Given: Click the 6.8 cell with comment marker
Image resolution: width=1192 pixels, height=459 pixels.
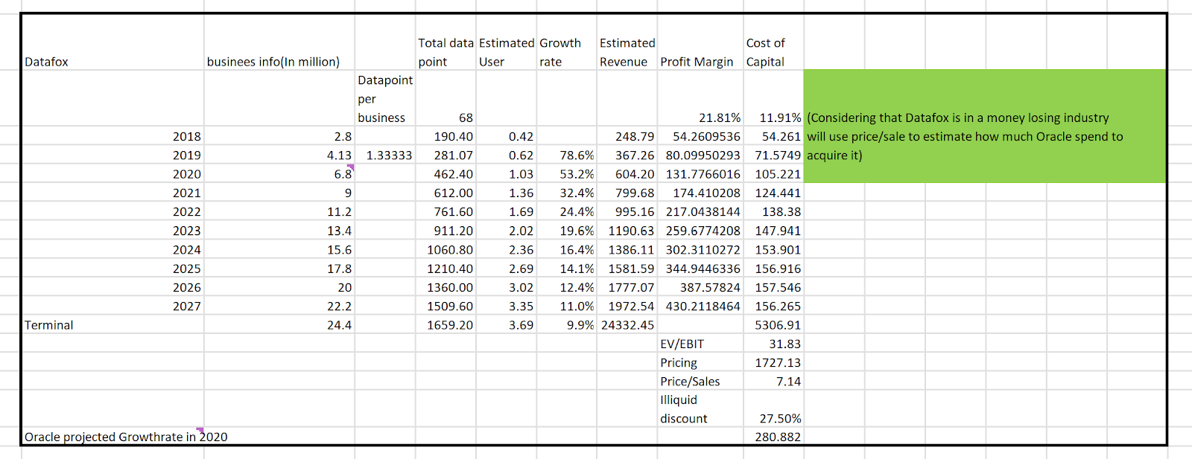Looking at the screenshot, I should click(279, 174).
